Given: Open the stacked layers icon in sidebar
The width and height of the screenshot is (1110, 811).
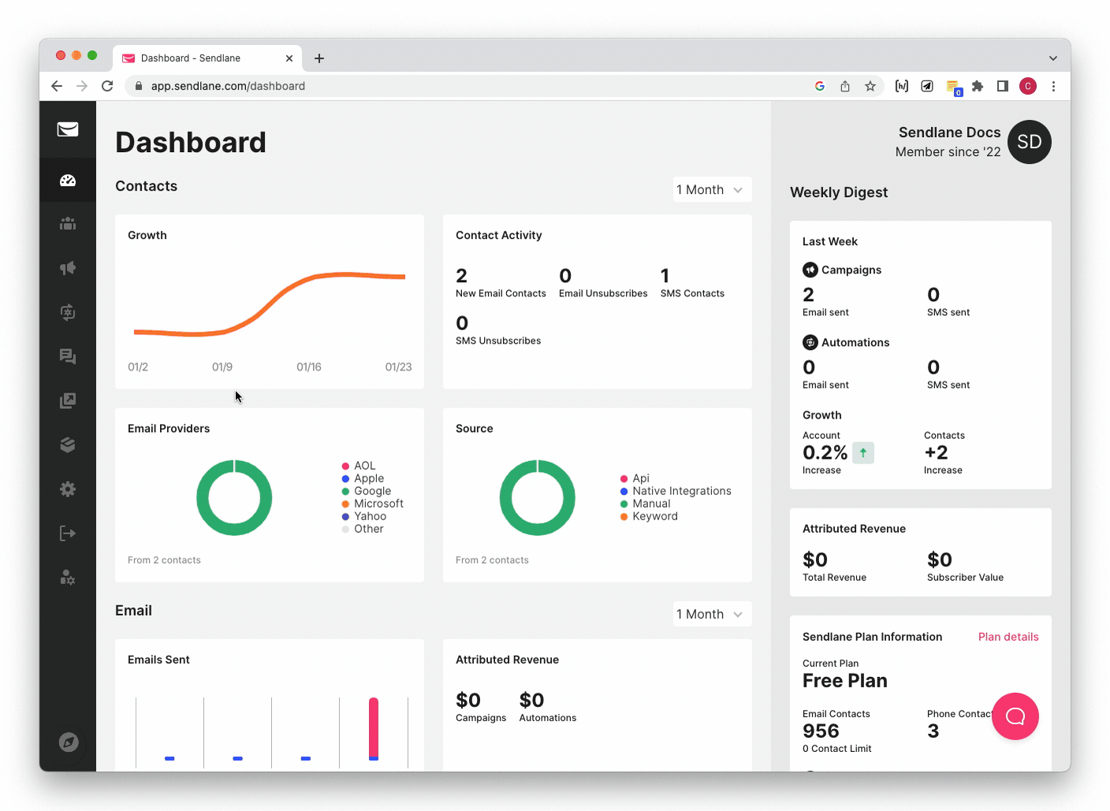Looking at the screenshot, I should 68,445.
